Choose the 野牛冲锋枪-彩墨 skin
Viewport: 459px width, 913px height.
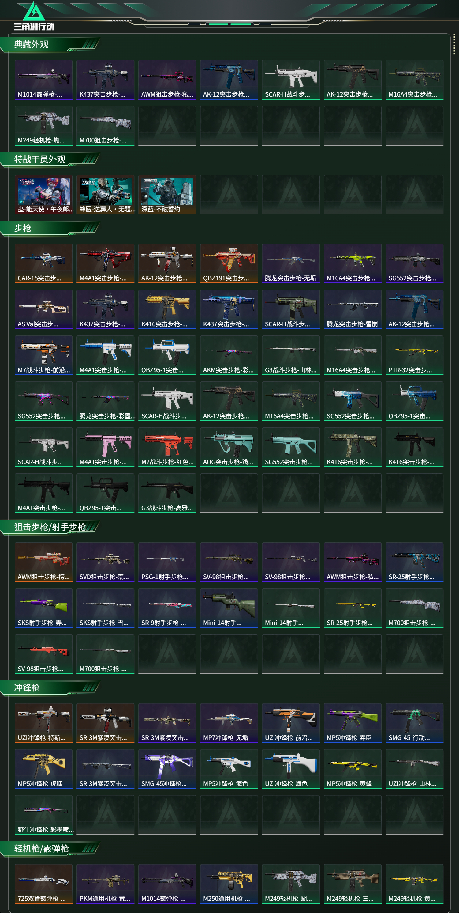coord(43,815)
